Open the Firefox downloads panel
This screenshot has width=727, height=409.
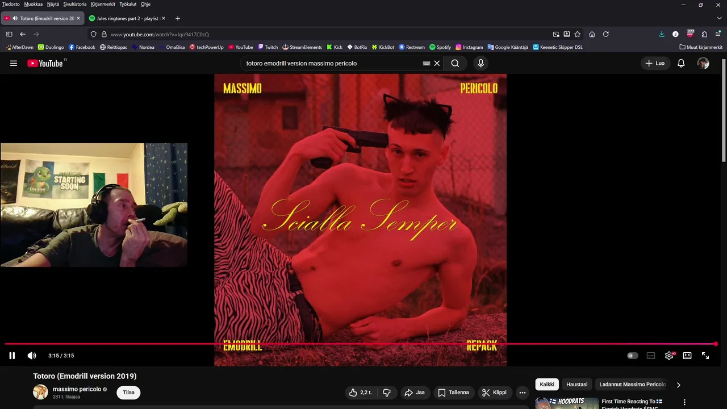tap(662, 34)
